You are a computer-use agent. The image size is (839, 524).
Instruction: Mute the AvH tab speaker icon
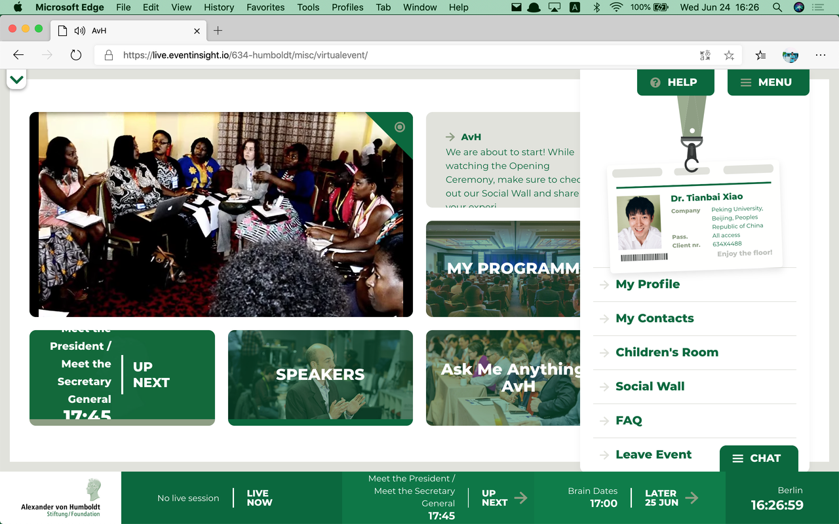[x=80, y=31]
